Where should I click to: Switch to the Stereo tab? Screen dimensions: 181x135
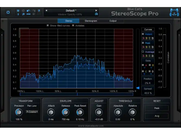tap(69, 21)
